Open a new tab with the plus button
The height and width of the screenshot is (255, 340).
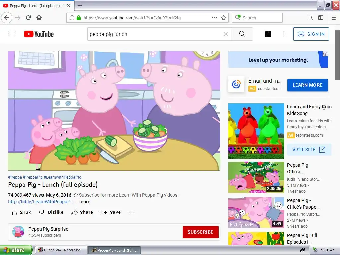80,5
